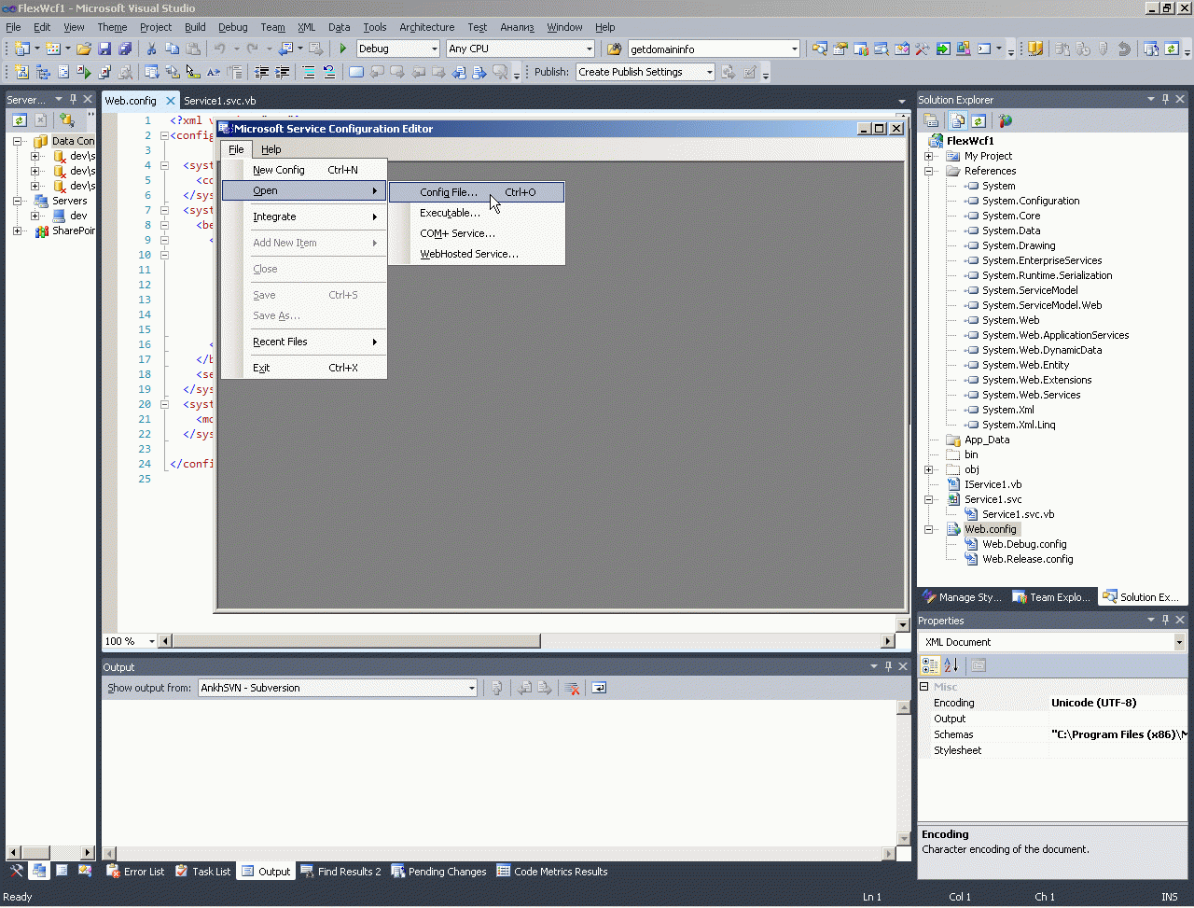Refresh icon in Server Explorer toolbar
Viewport: 1194px width, 908px height.
(x=19, y=120)
